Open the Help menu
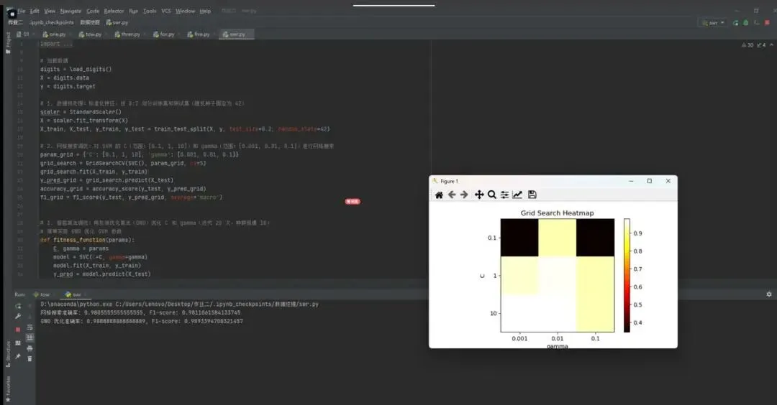Viewport: 777px width, 405px height. click(x=205, y=11)
